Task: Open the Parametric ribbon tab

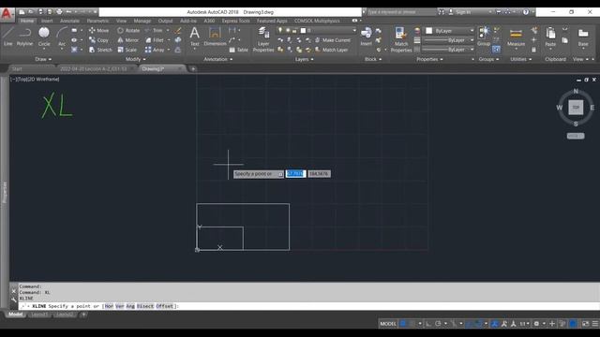Action: click(97, 21)
